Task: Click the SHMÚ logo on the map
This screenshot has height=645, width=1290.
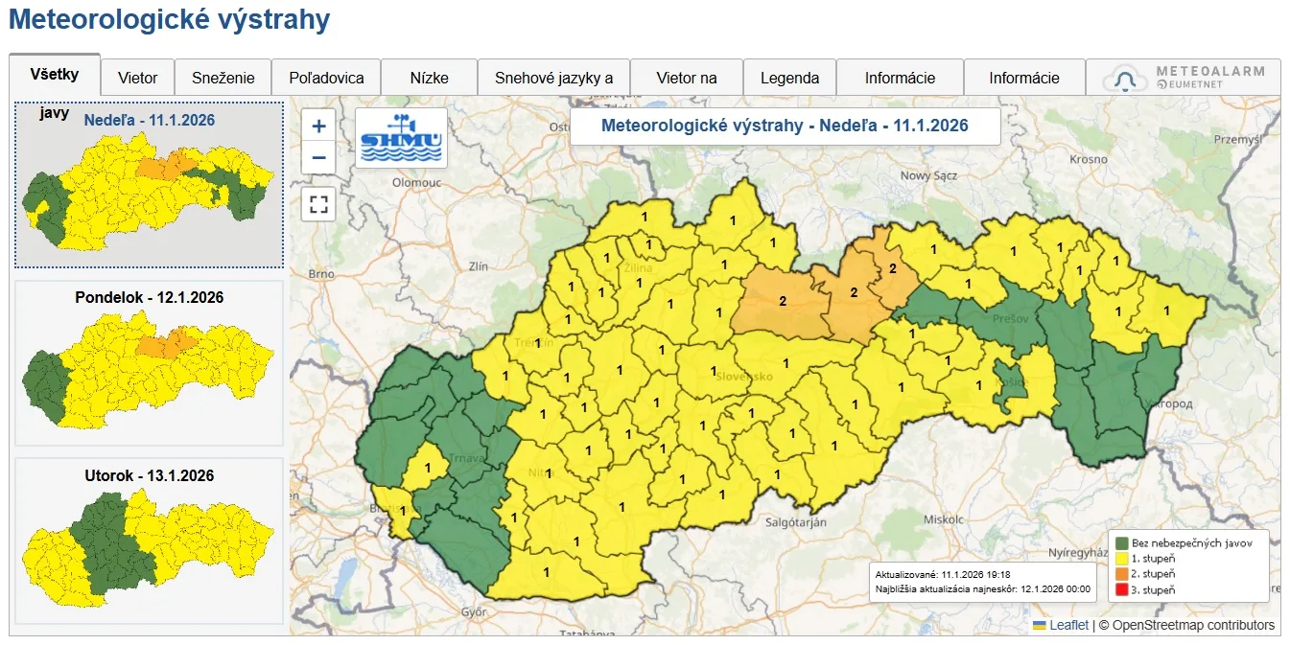Action: tap(400, 138)
